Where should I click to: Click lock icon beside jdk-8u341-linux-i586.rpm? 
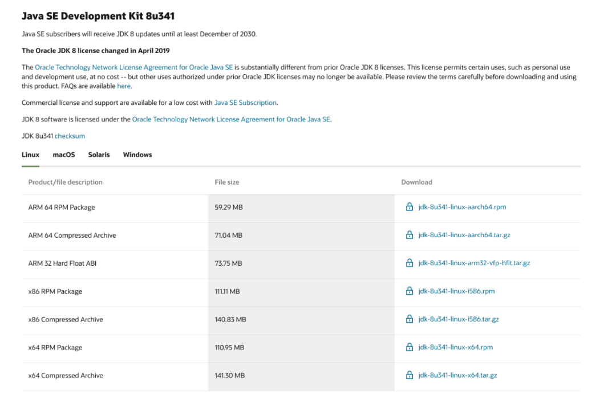(x=410, y=291)
